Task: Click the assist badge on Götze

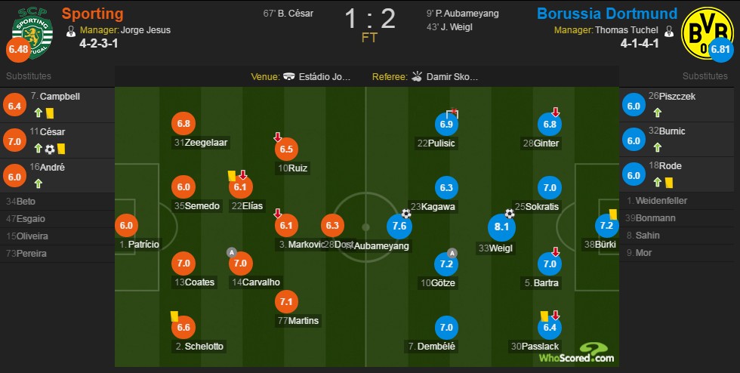Action: click(x=452, y=253)
